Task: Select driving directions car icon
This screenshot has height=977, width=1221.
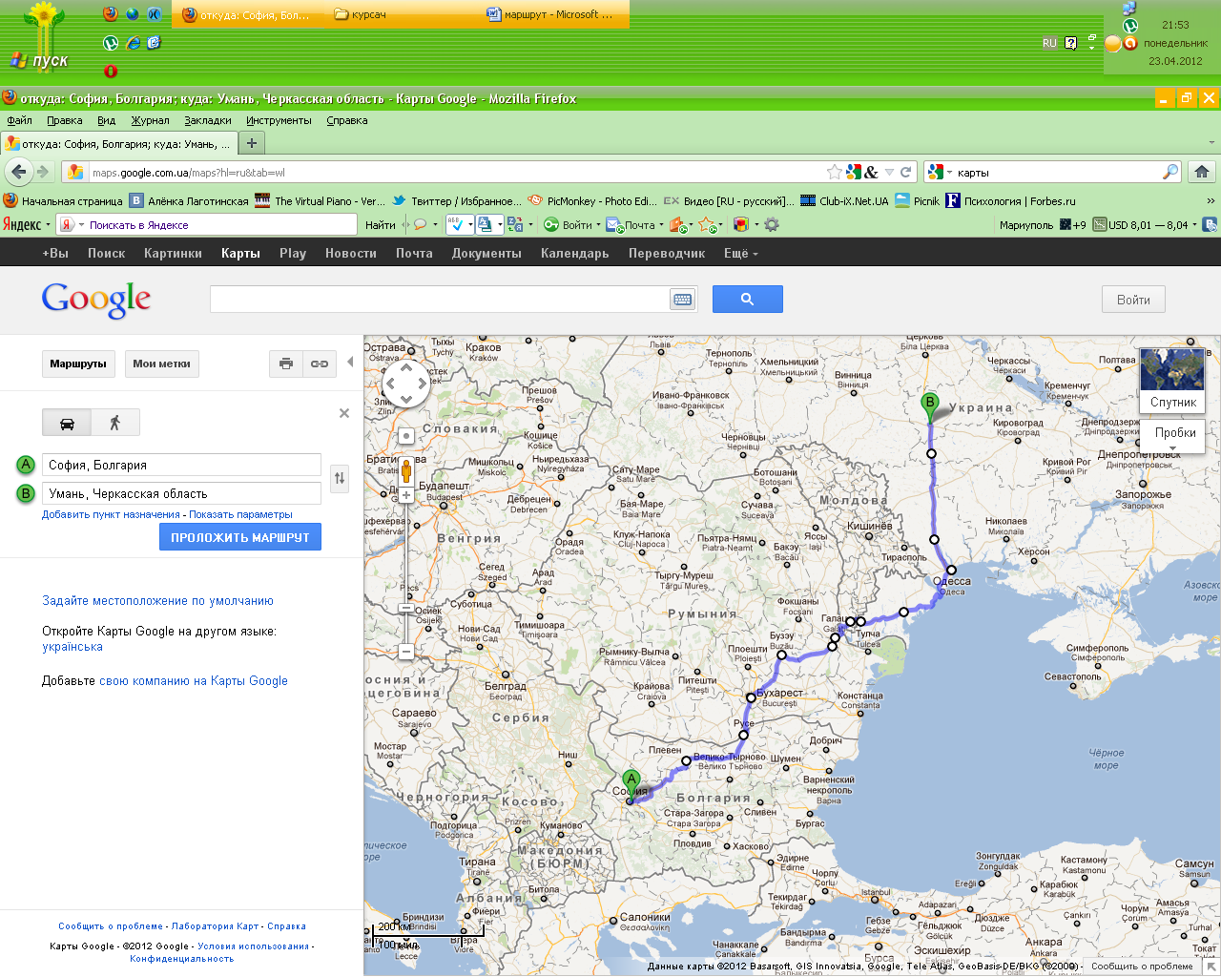Action: tap(67, 423)
